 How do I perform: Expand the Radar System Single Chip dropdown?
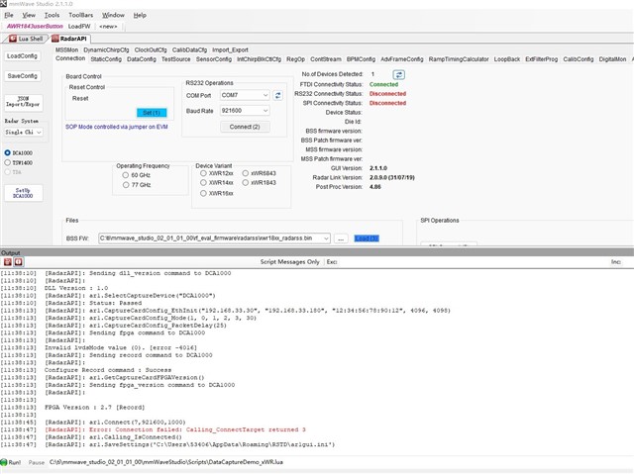click(x=39, y=133)
